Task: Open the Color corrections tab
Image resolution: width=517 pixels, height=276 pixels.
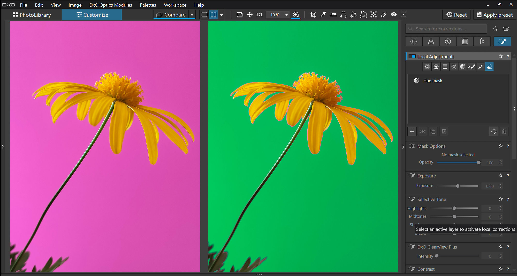Action: 431,42
